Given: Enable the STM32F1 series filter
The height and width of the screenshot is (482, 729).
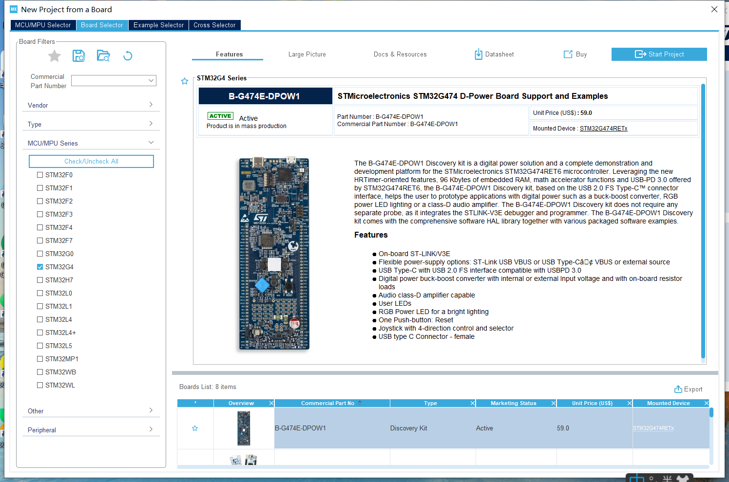Looking at the screenshot, I should [40, 188].
